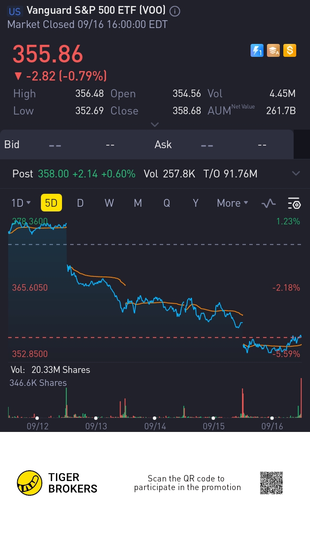
Task: Expand quote details chevron below Close
Action: [x=155, y=124]
